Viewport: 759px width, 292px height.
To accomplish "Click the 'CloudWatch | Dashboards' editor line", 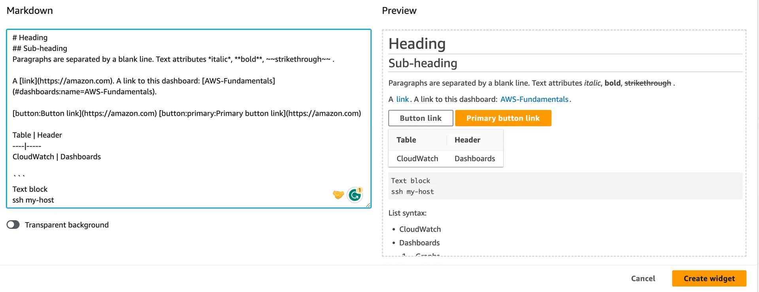I will pos(57,157).
